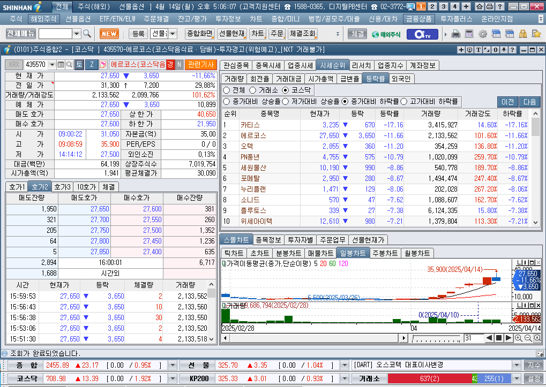Switch to virtual screen number 3
546x387 pixels.
click(444, 6)
